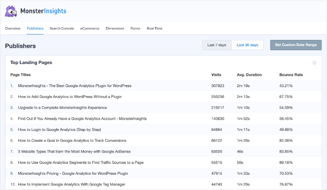
Task: Open the Real-Time tab
Action: click(154, 29)
